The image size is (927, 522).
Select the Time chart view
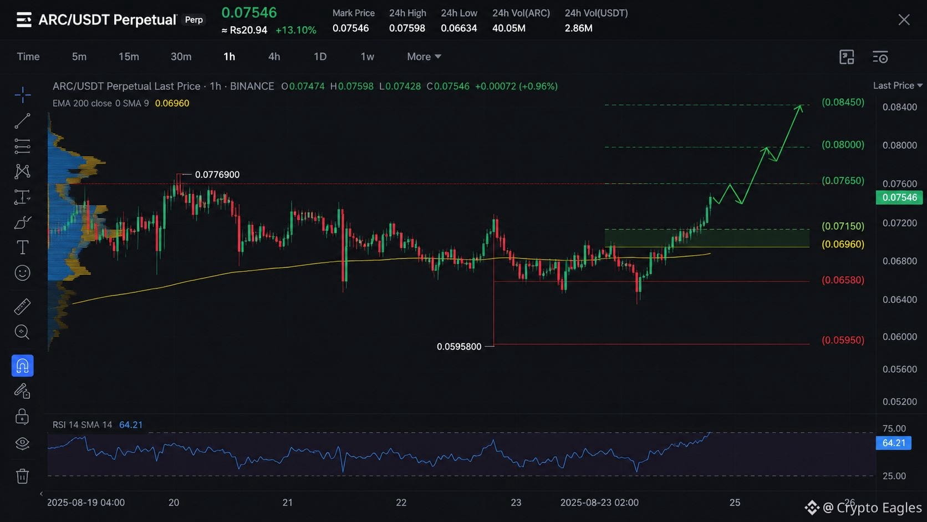tap(28, 57)
